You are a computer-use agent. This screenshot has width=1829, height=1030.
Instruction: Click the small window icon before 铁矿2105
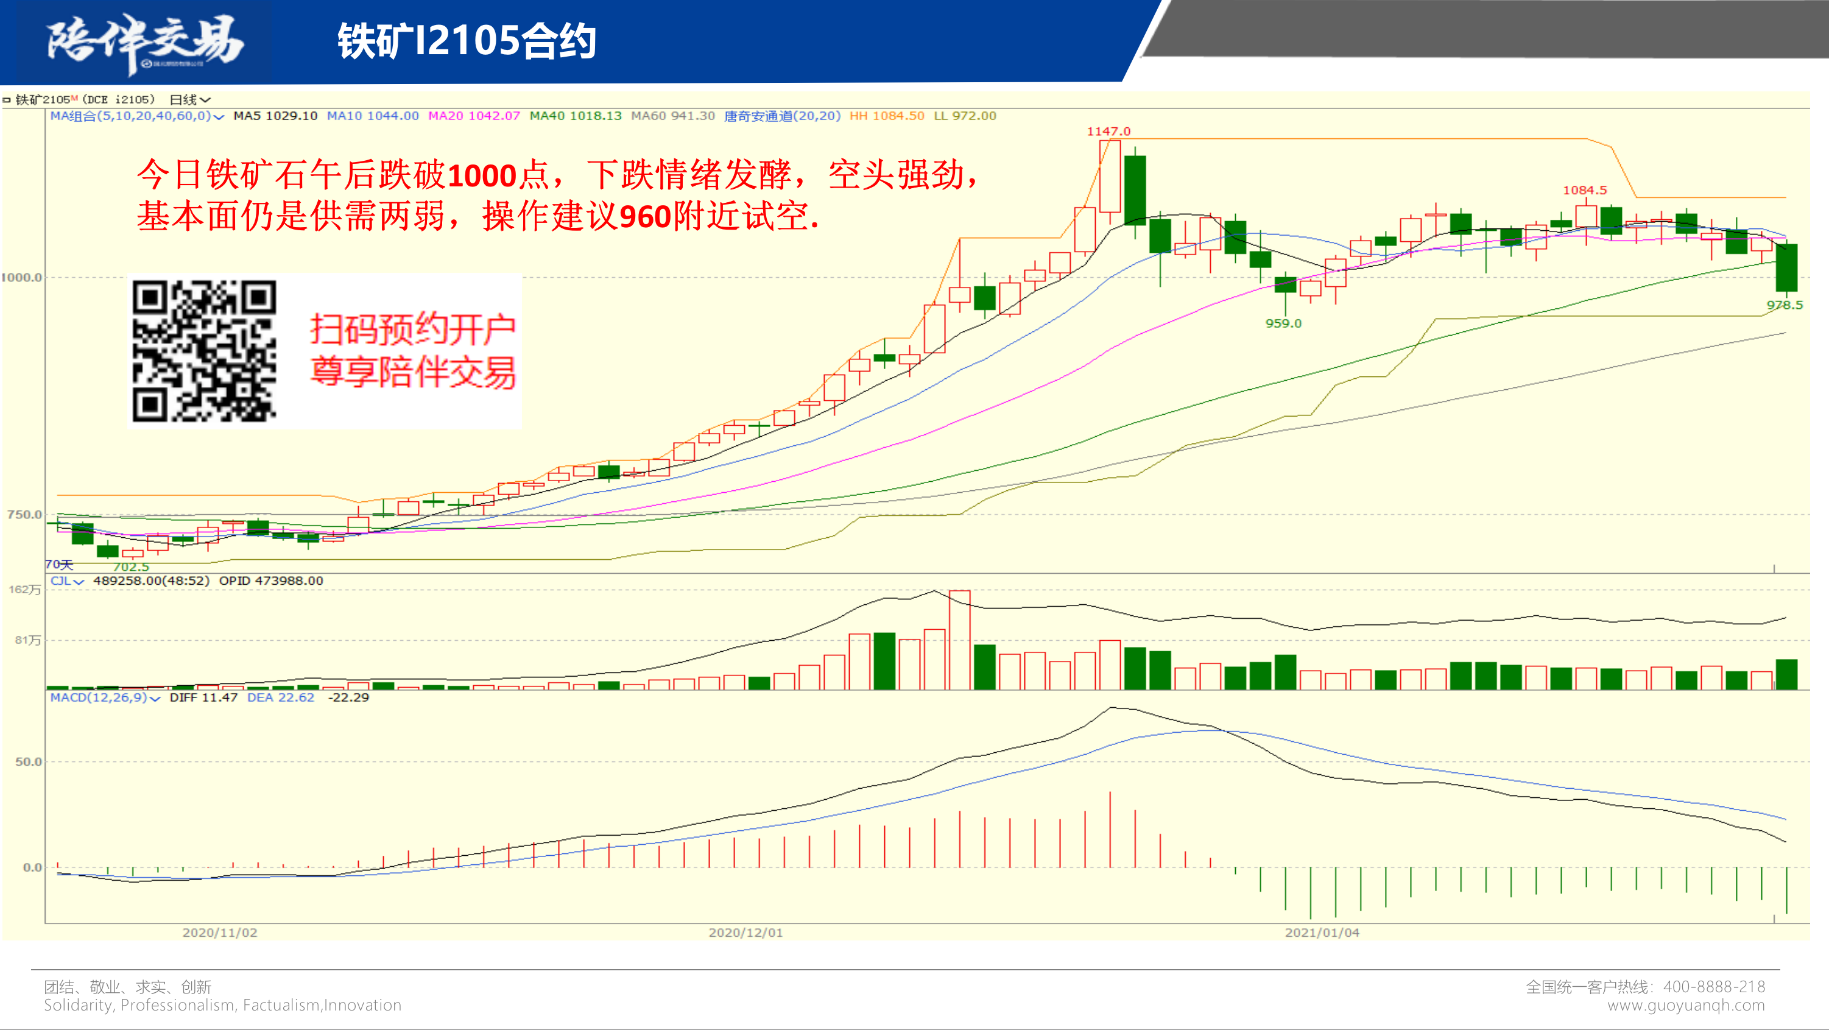(6, 100)
